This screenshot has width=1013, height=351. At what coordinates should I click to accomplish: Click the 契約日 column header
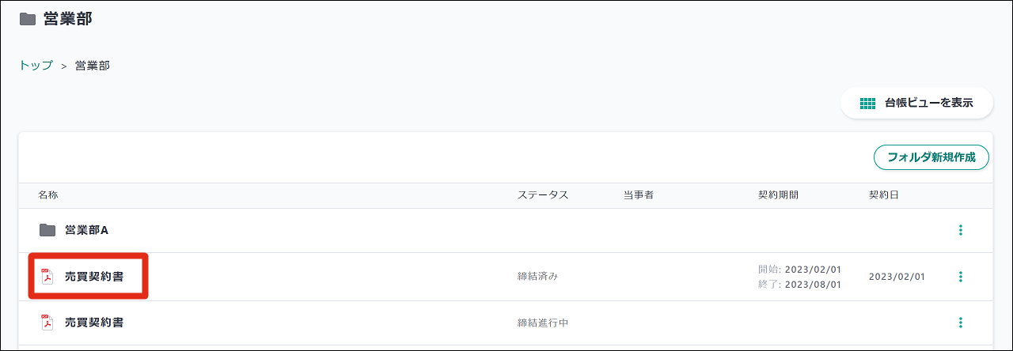click(883, 195)
